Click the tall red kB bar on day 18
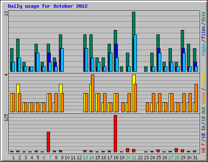Image resolution: width=208 pixels, height=162 pixels. pos(115,134)
